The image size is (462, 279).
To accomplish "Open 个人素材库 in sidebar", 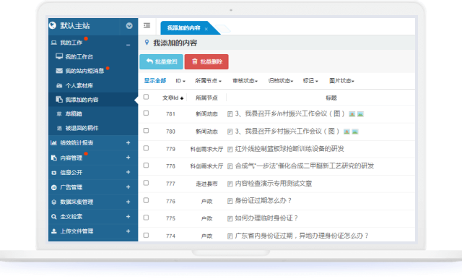I will 79,85.
